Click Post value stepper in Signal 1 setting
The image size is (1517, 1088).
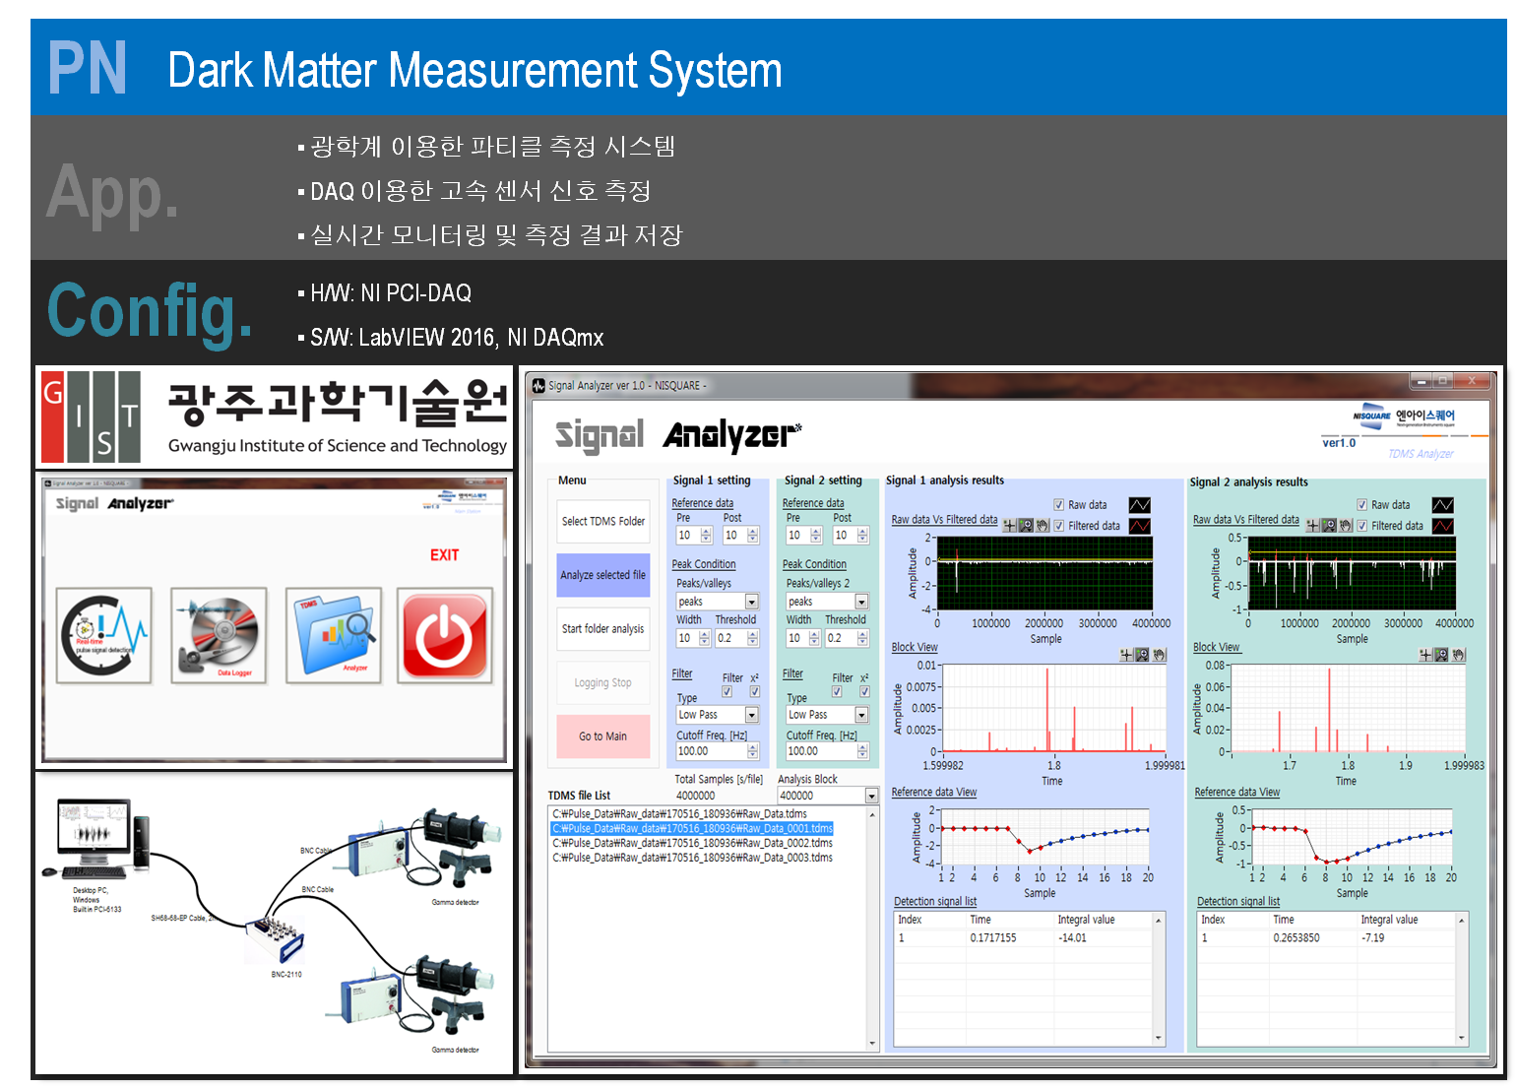coord(753,536)
